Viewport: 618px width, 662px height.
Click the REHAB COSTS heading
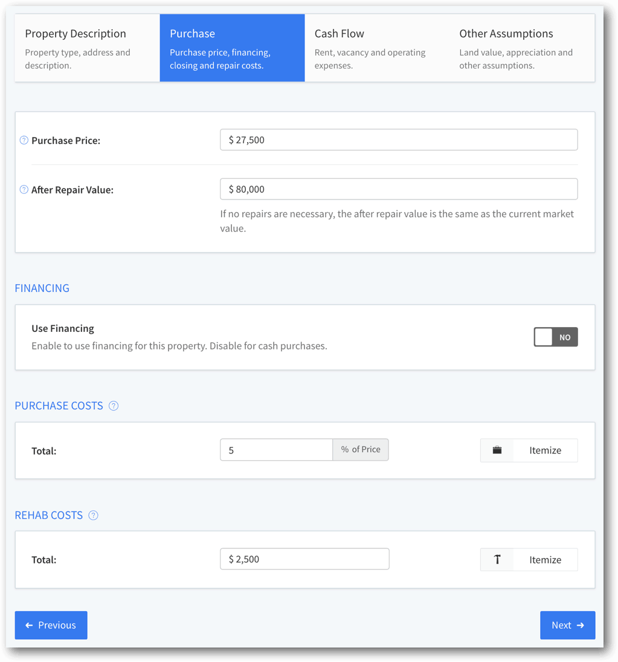pyautogui.click(x=49, y=516)
